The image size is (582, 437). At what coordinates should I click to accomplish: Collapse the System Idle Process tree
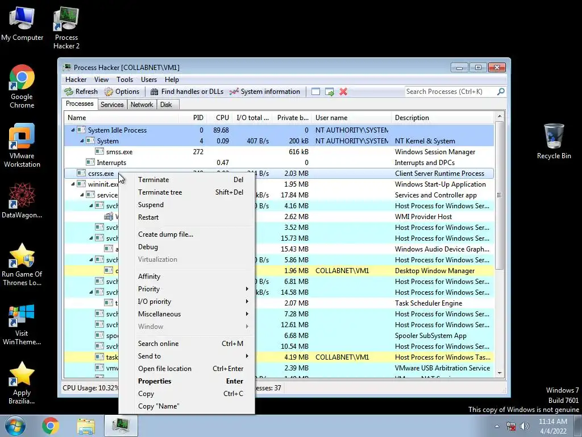pyautogui.click(x=73, y=130)
